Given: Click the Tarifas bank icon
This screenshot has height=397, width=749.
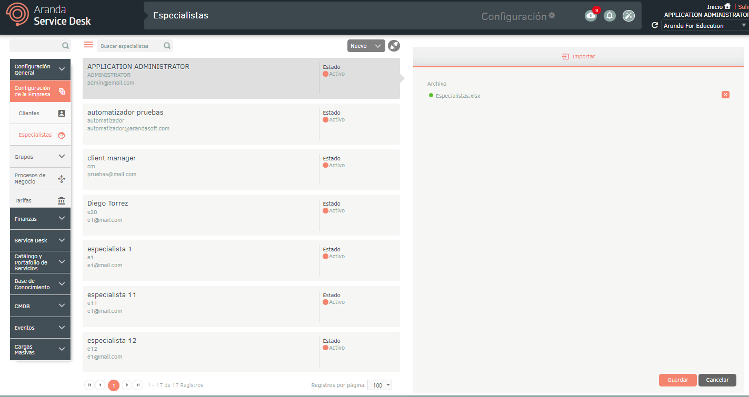Looking at the screenshot, I should pyautogui.click(x=61, y=200).
